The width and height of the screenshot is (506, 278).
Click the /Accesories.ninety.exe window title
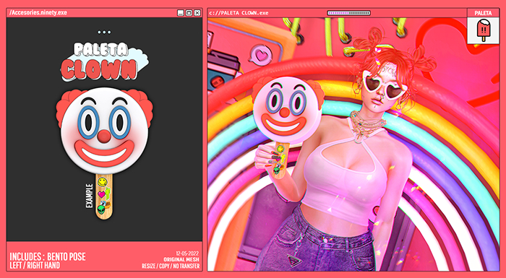[x=38, y=12]
